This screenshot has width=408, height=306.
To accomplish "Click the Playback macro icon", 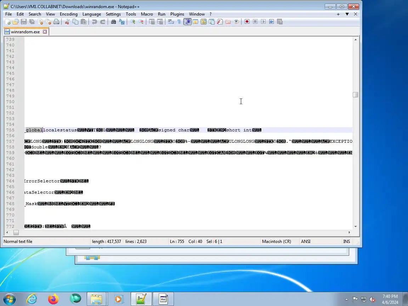I will (x=263, y=22).
